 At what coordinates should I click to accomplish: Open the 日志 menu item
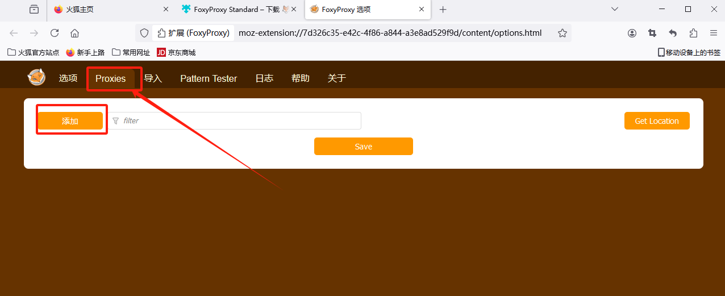[x=264, y=78]
